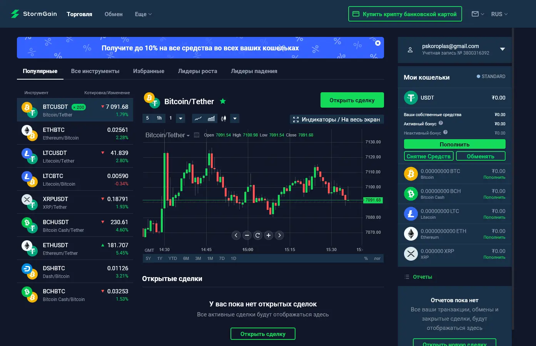Click Индикаторы / На весь экран button

click(x=337, y=120)
